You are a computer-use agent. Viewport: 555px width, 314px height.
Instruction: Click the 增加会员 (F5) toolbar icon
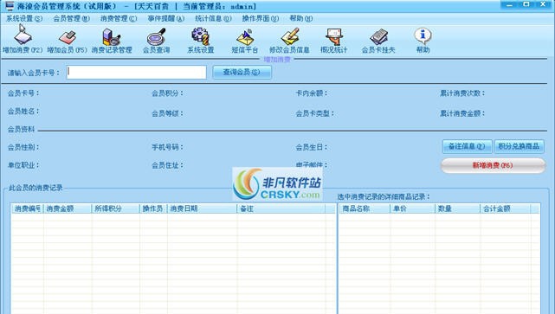67,41
